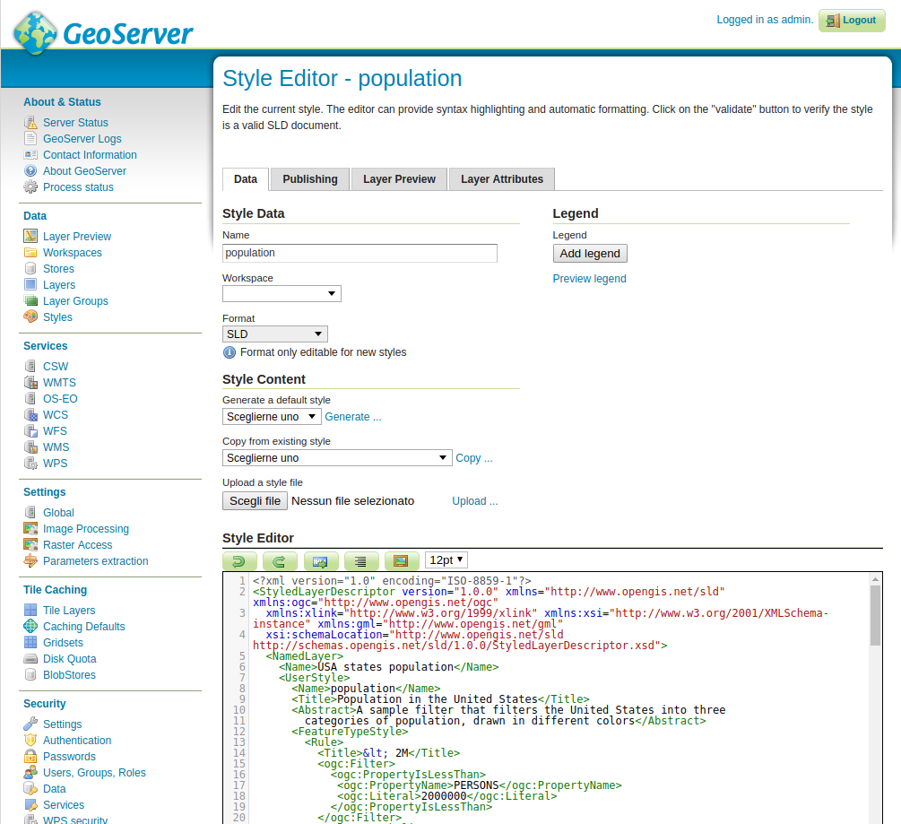Click the CSW service icon
Screen dimensions: 901x824
point(30,366)
